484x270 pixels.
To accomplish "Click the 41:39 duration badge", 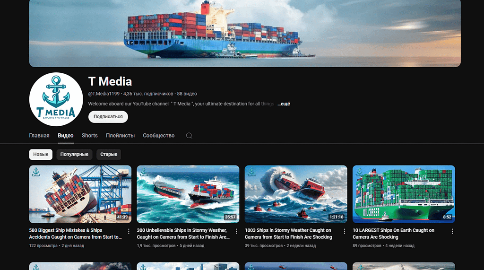I will pos(122,217).
